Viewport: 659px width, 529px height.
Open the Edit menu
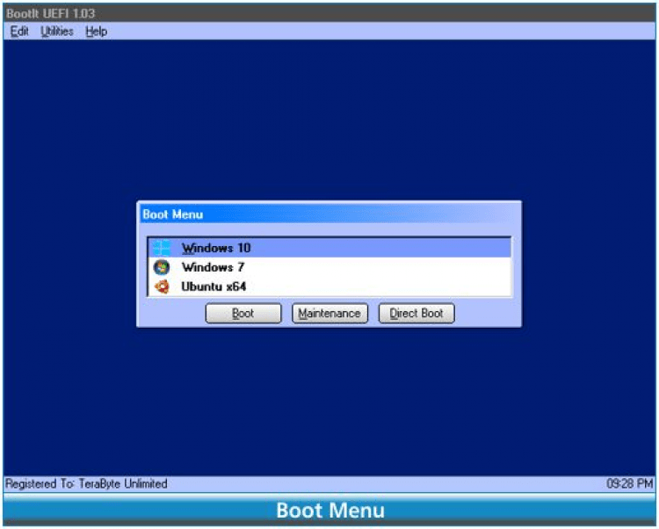pyautogui.click(x=19, y=32)
